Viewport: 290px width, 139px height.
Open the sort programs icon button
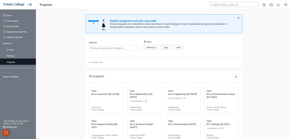(x=236, y=77)
